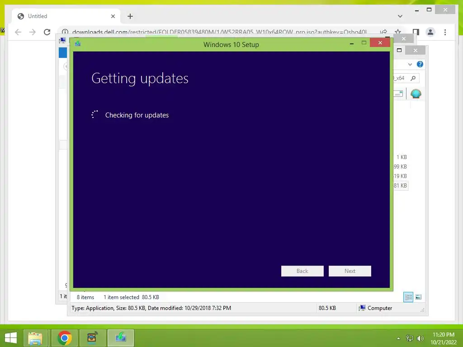Reload the page in Chrome
Image resolution: width=463 pixels, height=347 pixels.
pos(47,32)
